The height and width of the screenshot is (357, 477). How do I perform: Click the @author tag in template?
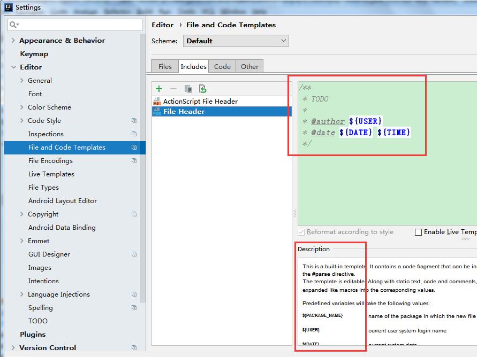(328, 121)
